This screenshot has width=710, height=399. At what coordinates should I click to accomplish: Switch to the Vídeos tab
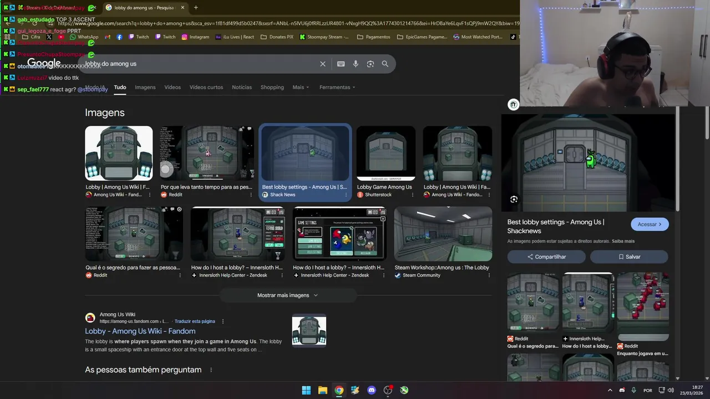[x=173, y=88]
